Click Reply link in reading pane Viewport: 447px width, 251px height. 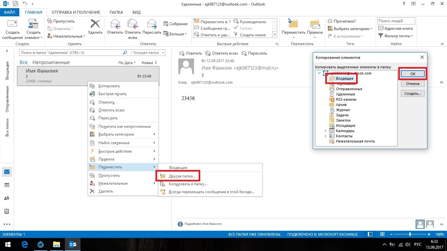(x=191, y=53)
